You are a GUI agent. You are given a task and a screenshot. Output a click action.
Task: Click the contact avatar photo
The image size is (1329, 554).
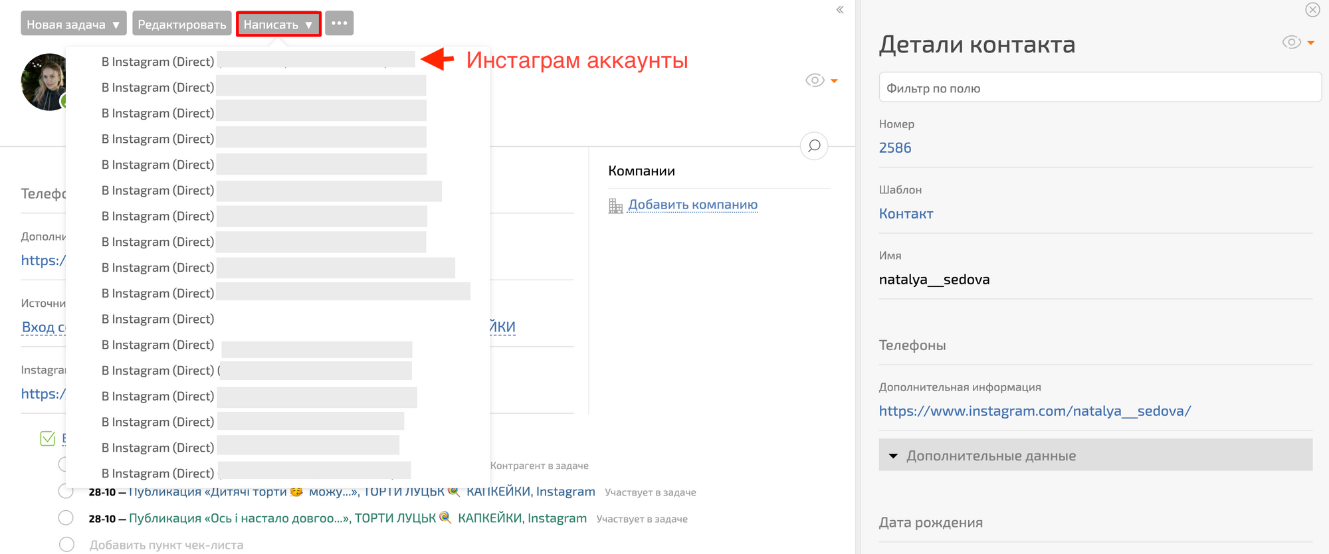(44, 82)
